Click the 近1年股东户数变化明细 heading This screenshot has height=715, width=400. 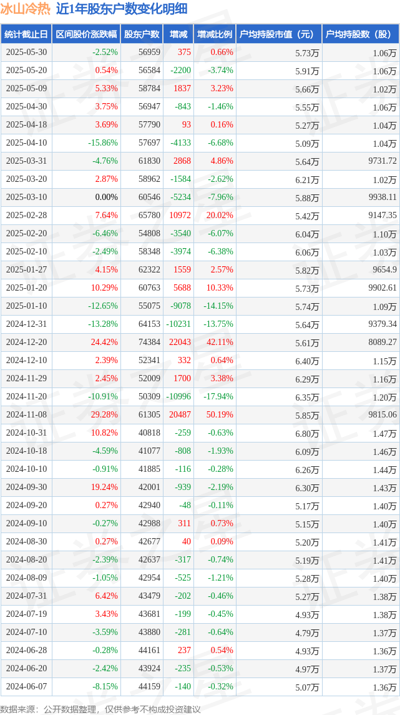pyautogui.click(x=122, y=9)
